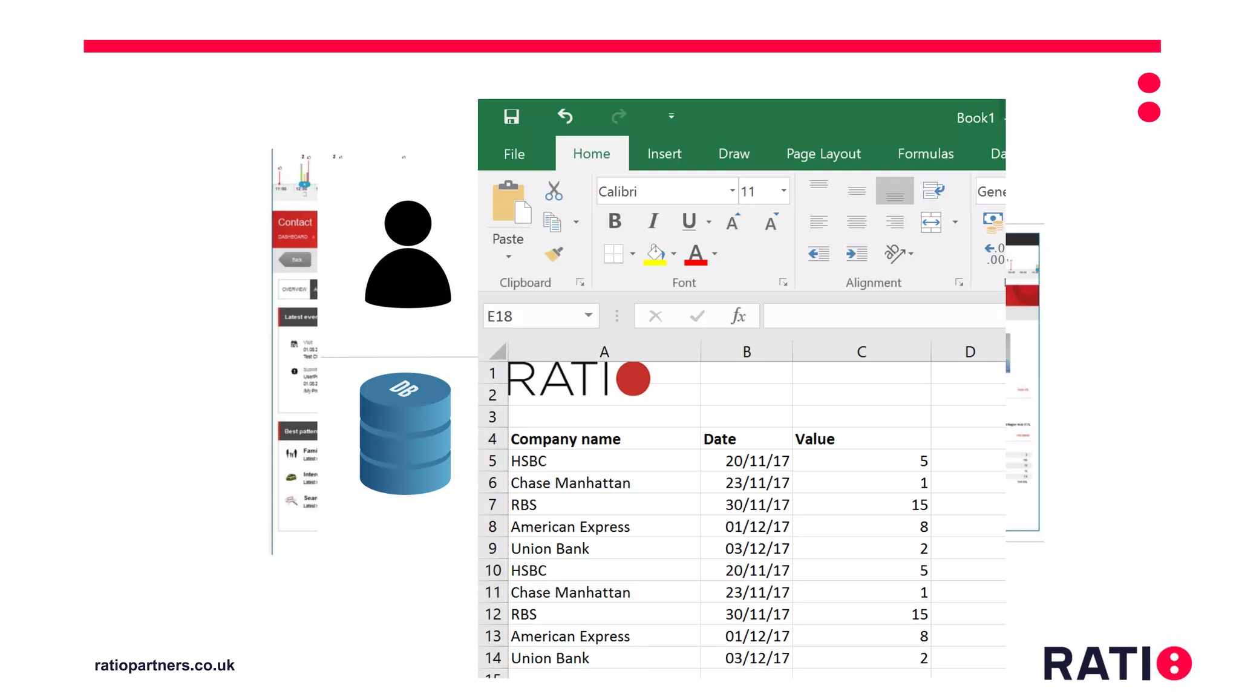Open the Font dialog launcher
Viewport: 1239px width, 697px height.
(x=783, y=283)
